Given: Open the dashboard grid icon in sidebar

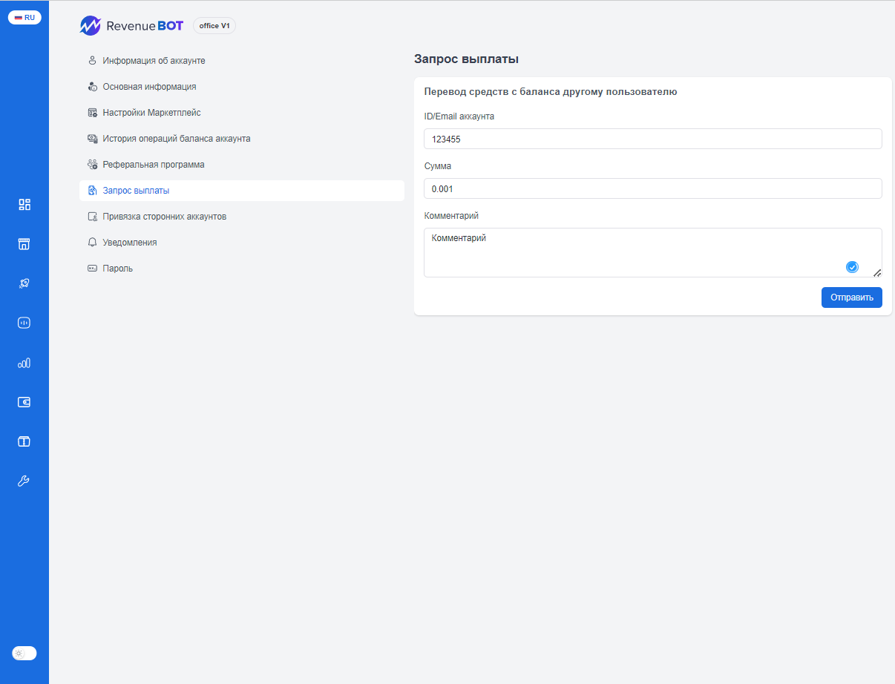Looking at the screenshot, I should pos(24,205).
